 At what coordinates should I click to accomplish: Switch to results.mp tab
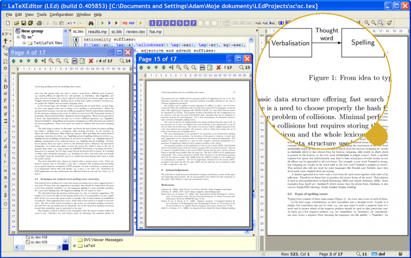coord(97,32)
